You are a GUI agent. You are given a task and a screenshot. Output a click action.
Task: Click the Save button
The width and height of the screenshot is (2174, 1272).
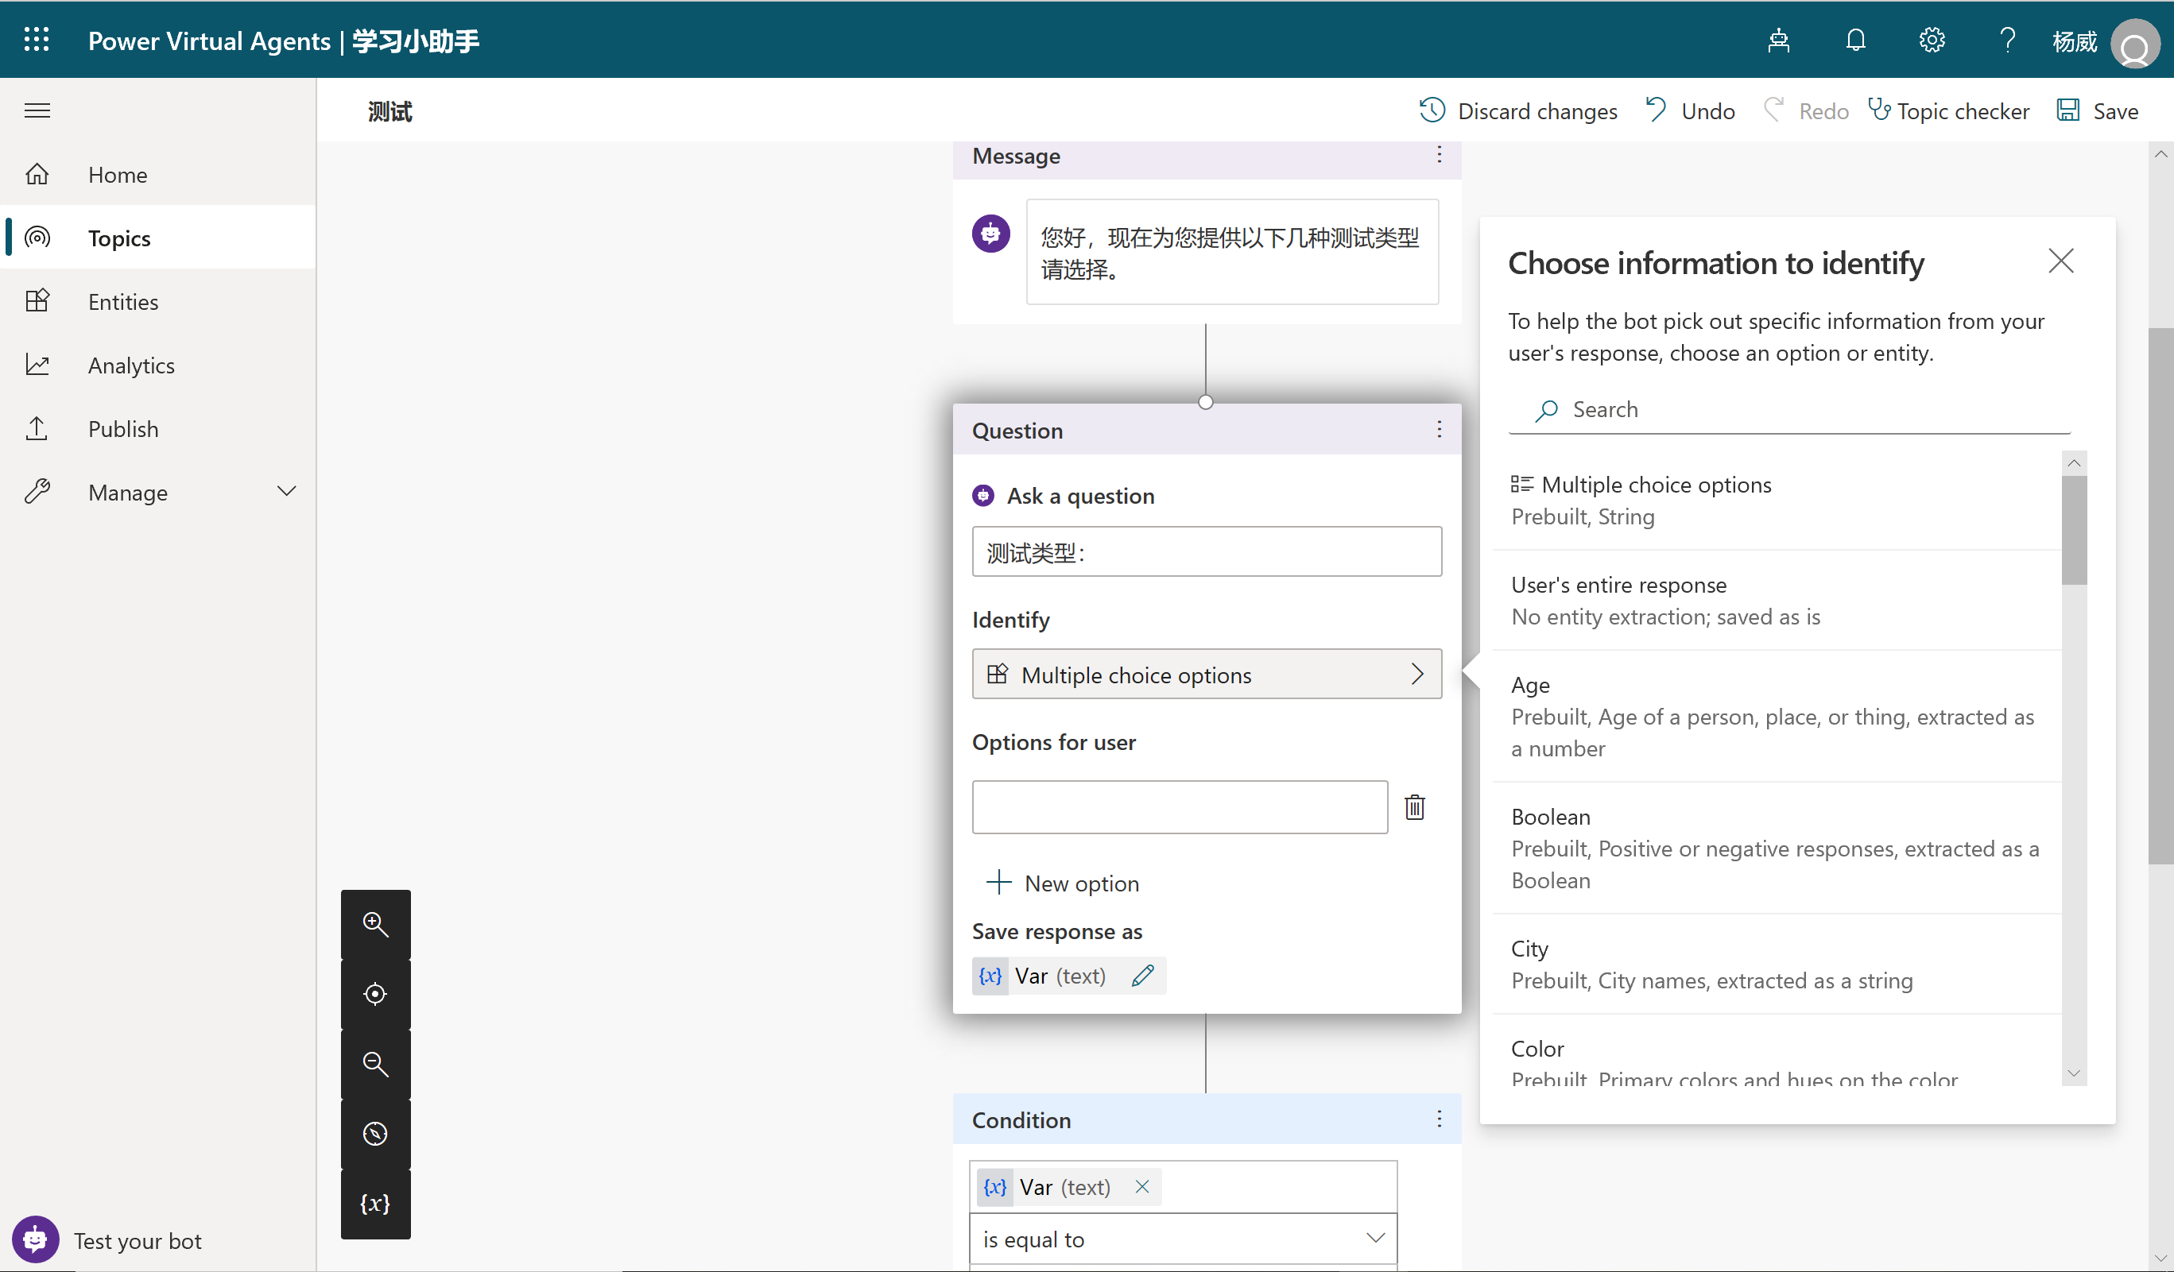pos(2098,110)
